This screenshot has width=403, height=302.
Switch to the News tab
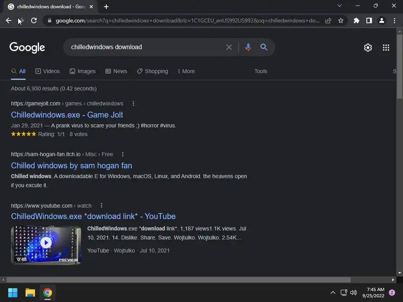click(x=116, y=71)
